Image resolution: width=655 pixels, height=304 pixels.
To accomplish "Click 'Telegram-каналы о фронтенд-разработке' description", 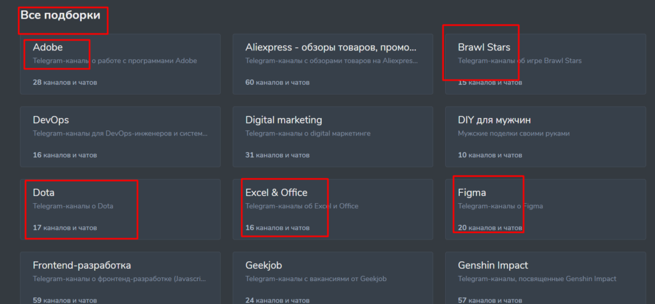I will (x=120, y=279).
